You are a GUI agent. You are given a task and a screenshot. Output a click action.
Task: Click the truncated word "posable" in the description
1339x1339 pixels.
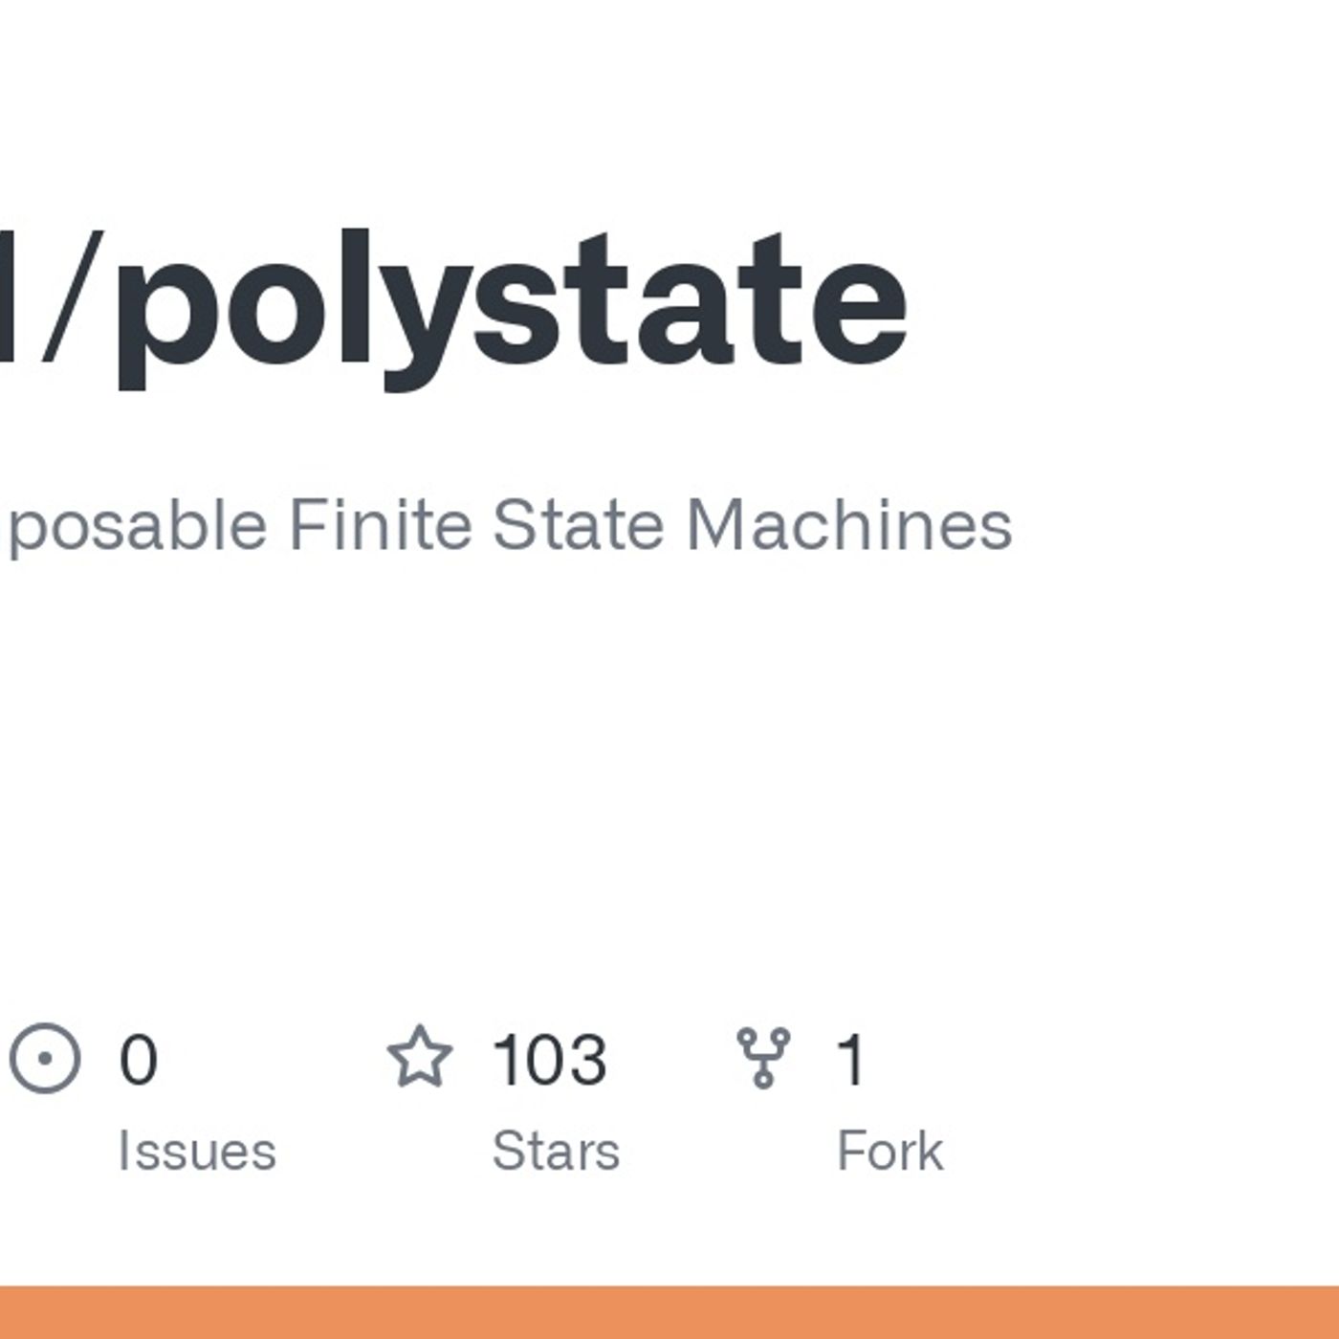(x=138, y=527)
